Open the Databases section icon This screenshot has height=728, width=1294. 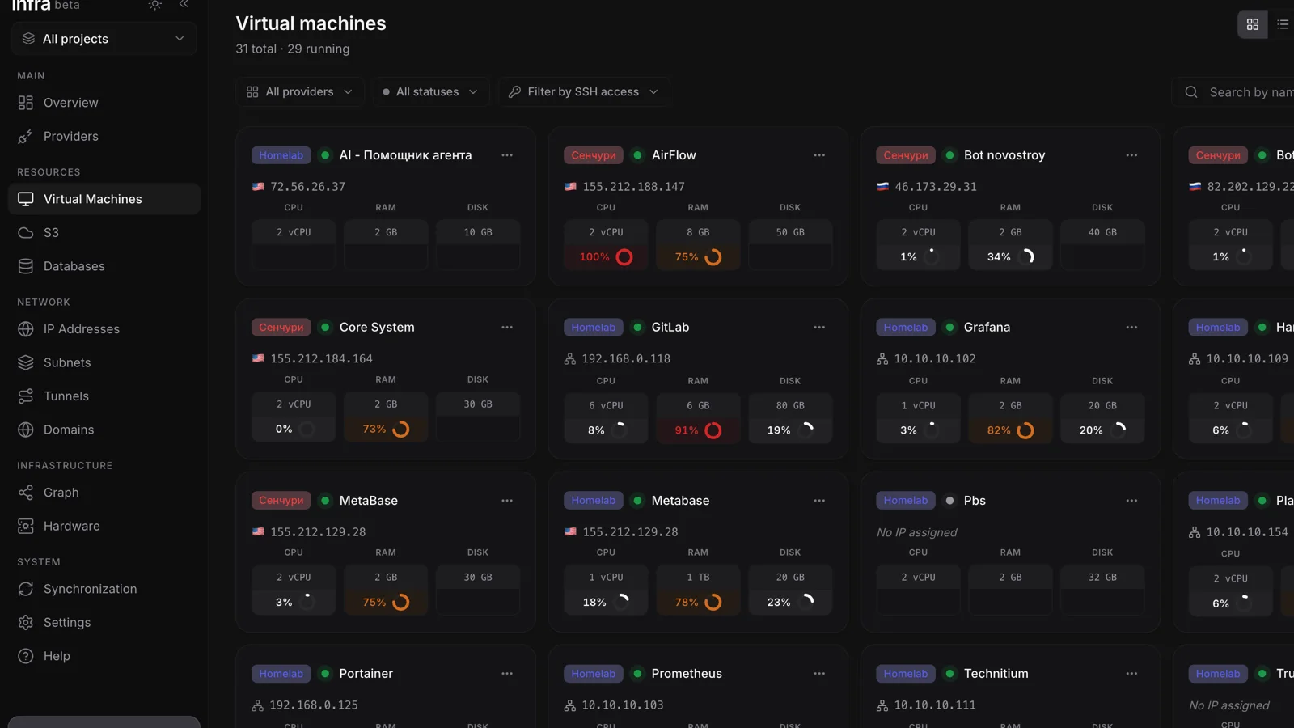(x=26, y=266)
